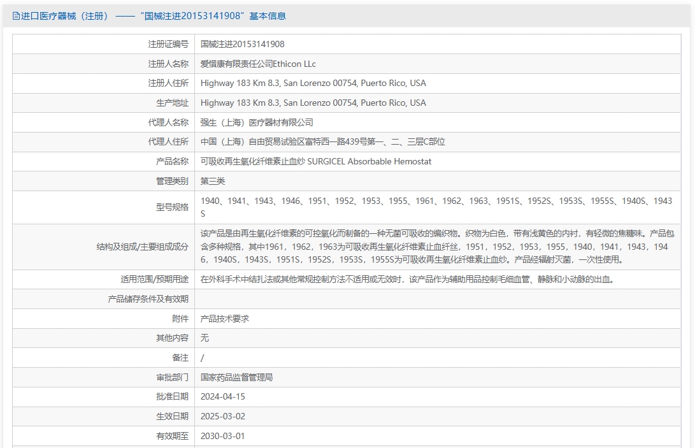
Task: Select the registrant address in the 注册人住所 row
Action: click(313, 83)
